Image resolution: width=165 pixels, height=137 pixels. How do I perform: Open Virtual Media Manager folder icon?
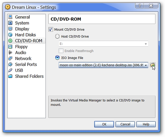[153, 65]
